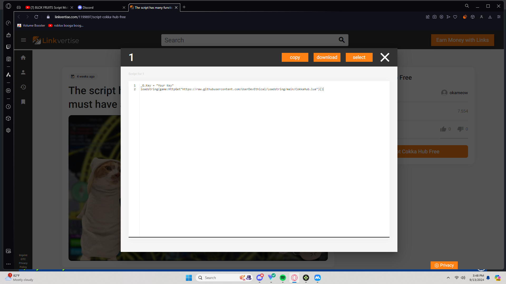Open the clock and date panel
506x284 pixels.
[477, 278]
